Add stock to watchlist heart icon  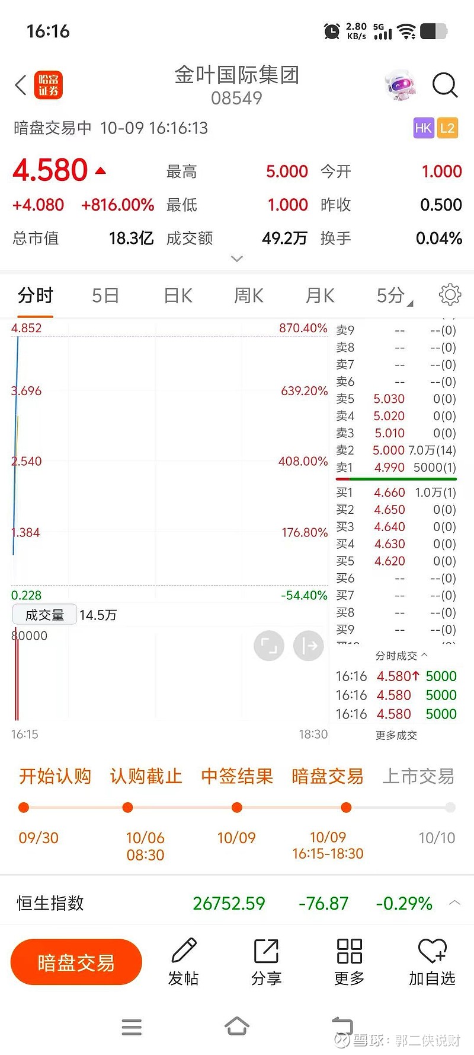pyautogui.click(x=432, y=951)
